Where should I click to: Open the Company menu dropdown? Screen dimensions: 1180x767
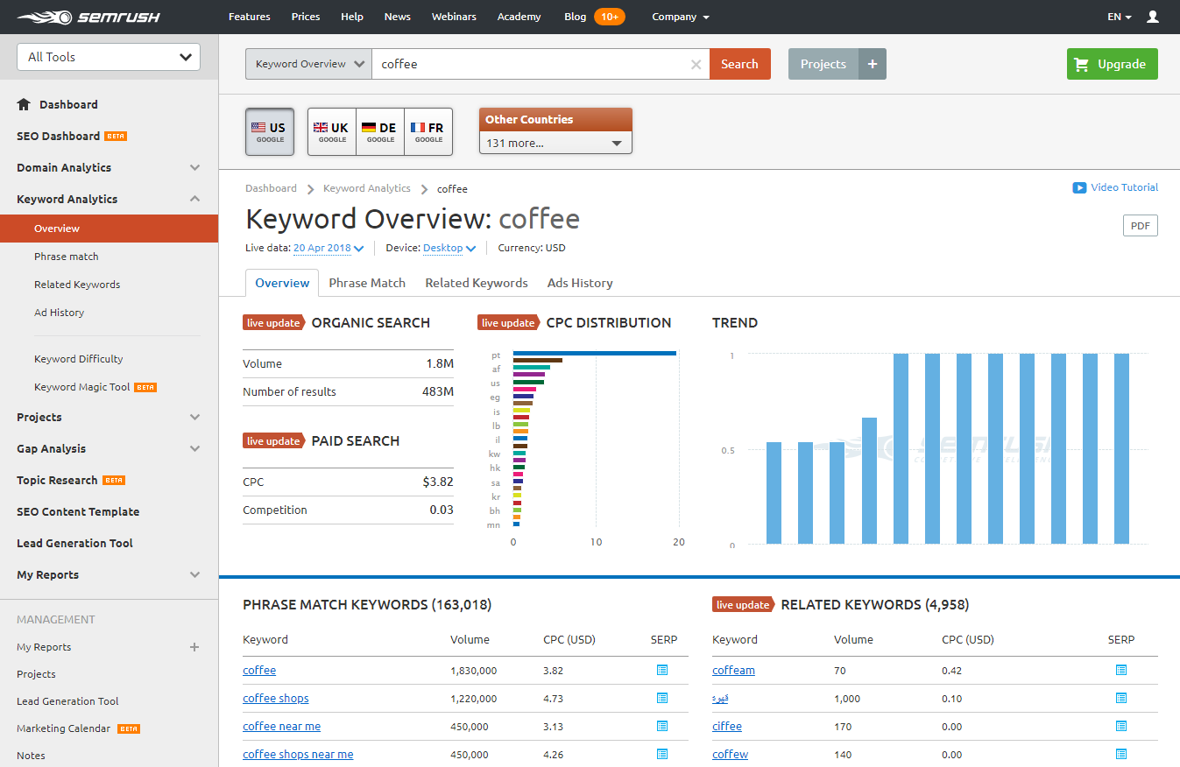coord(681,17)
